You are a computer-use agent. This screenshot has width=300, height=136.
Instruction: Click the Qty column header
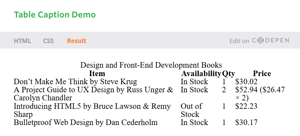pos(228,74)
